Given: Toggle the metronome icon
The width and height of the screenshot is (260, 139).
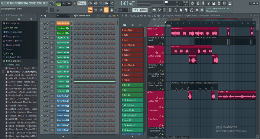Looking at the screenshot, I should click(x=90, y=3).
